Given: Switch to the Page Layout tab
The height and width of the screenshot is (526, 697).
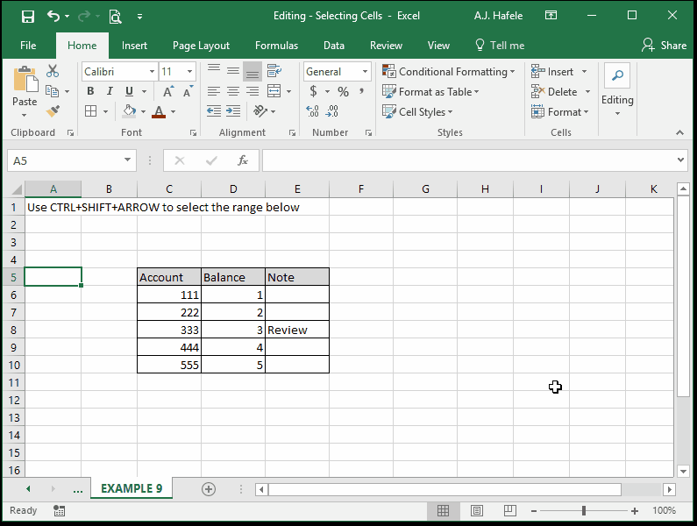Looking at the screenshot, I should 201,46.
